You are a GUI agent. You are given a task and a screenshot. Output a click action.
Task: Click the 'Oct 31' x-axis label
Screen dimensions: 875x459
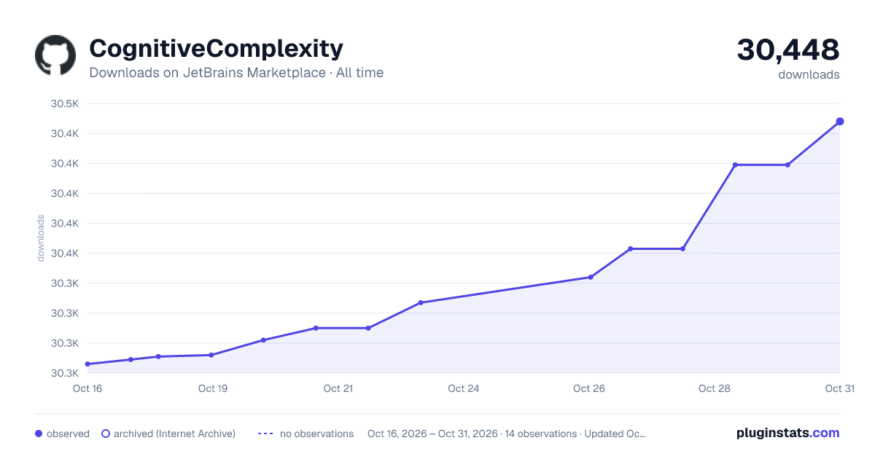tap(840, 388)
